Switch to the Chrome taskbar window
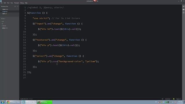The image size is (185, 104). [x=13, y=102]
